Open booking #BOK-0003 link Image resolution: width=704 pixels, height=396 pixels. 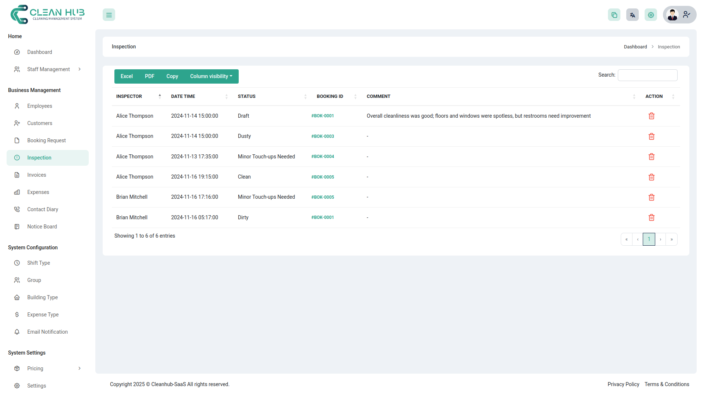323,136
